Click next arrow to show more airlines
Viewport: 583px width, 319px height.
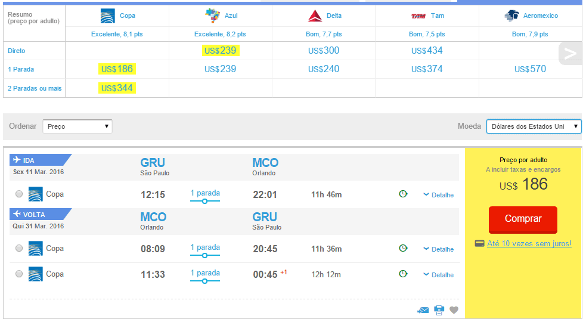click(x=570, y=54)
